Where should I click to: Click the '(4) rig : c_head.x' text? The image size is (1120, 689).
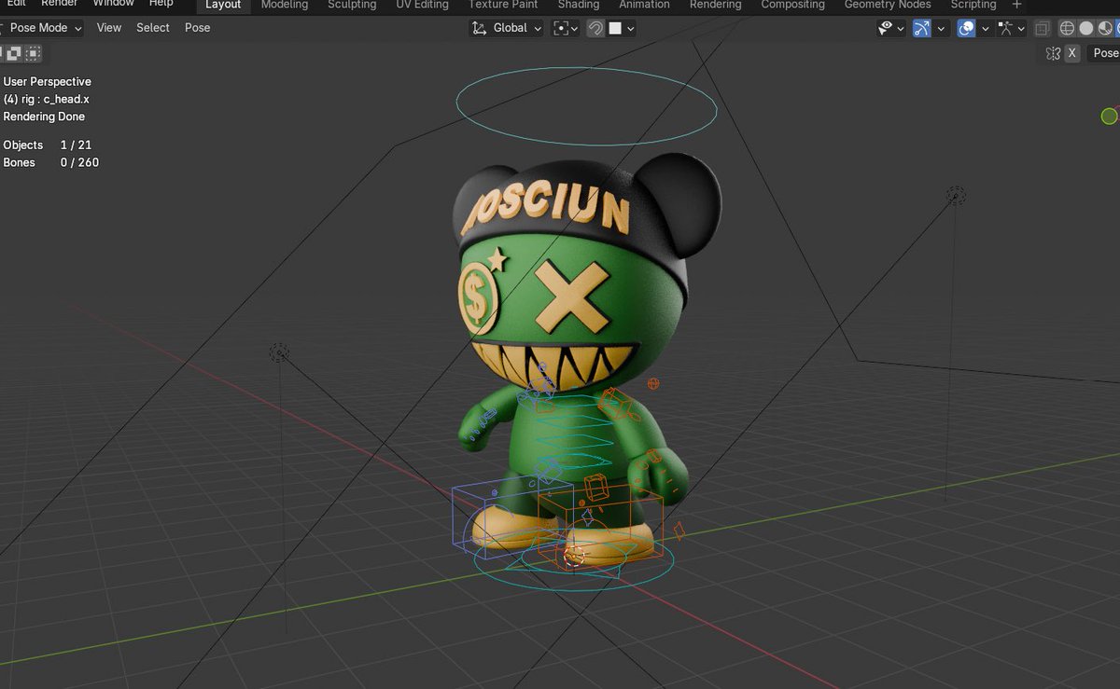point(47,99)
